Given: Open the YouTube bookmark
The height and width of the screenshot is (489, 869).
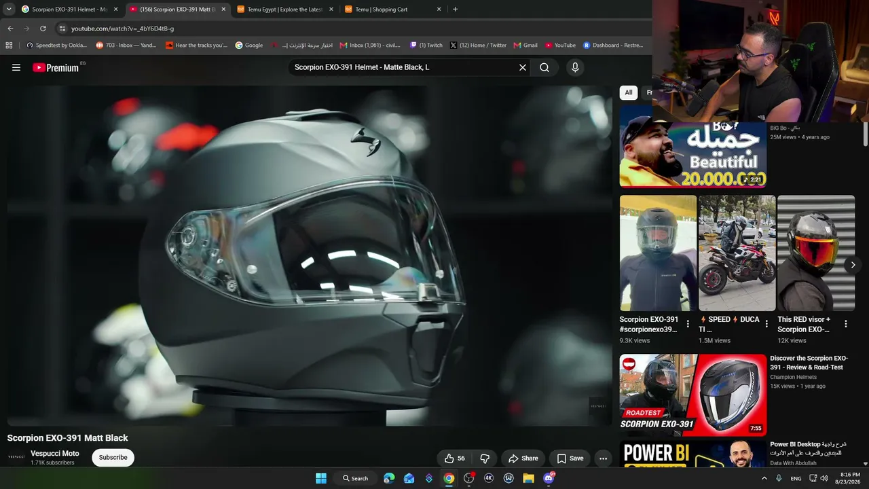Looking at the screenshot, I should [x=560, y=46].
